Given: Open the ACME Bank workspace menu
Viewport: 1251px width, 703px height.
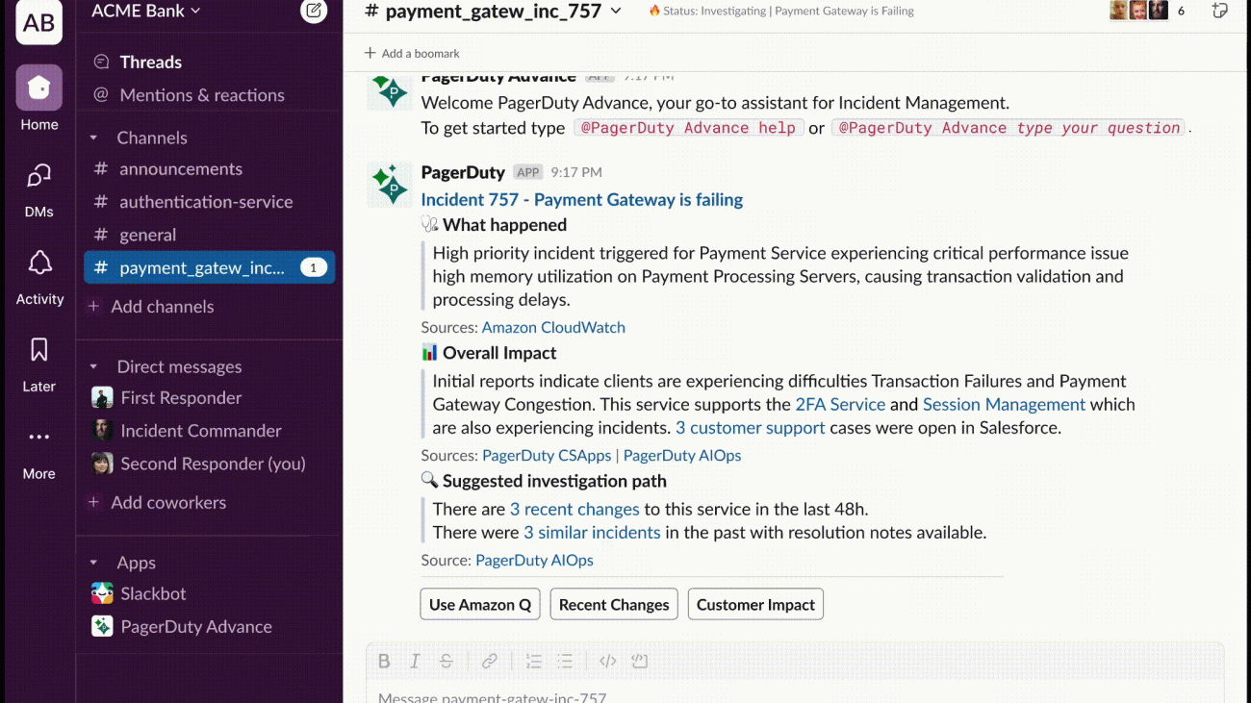Looking at the screenshot, I should point(146,11).
